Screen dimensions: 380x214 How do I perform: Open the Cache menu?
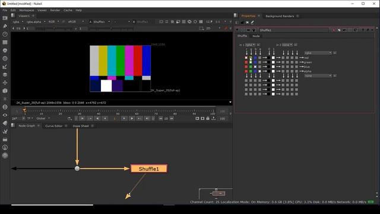68,10
